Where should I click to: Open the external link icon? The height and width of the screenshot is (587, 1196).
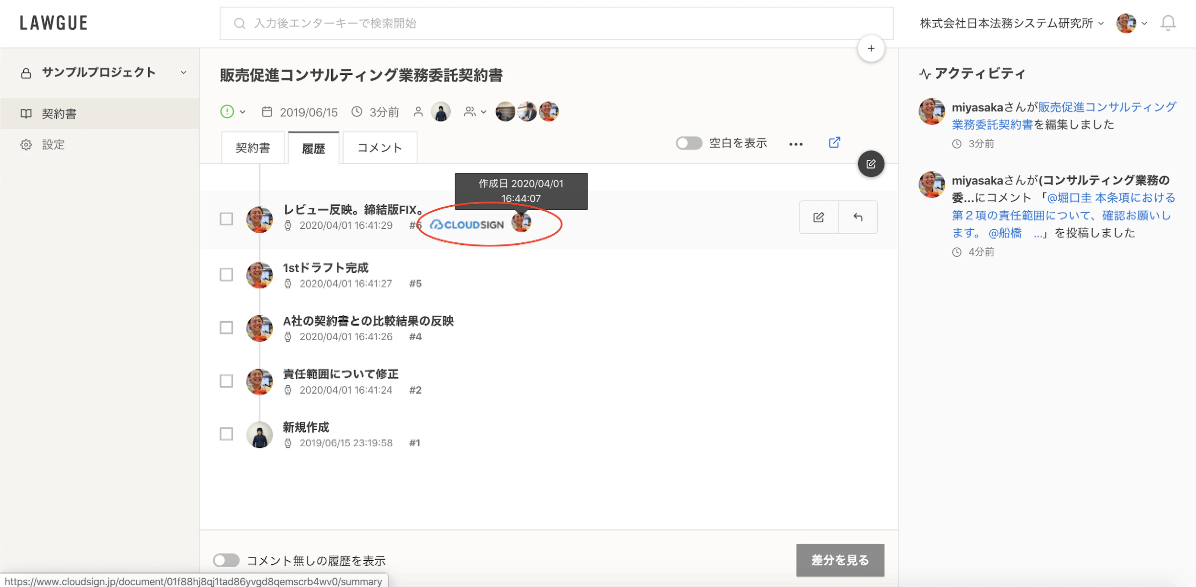pos(834,143)
